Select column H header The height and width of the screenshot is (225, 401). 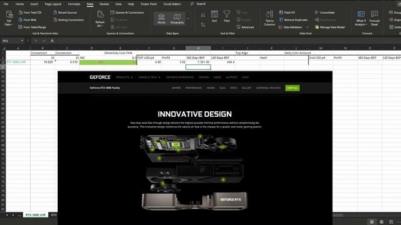[x=198, y=48]
